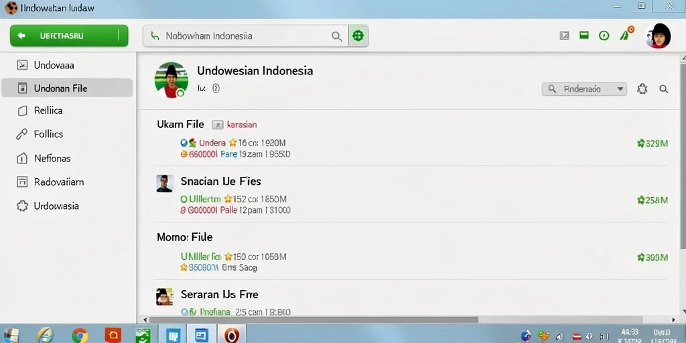This screenshot has width=686, height=343.
Task: Click the Undovaaa sidebar icon
Action: (22, 65)
